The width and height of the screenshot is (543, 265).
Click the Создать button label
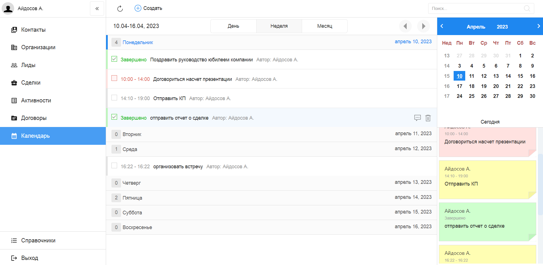click(153, 8)
